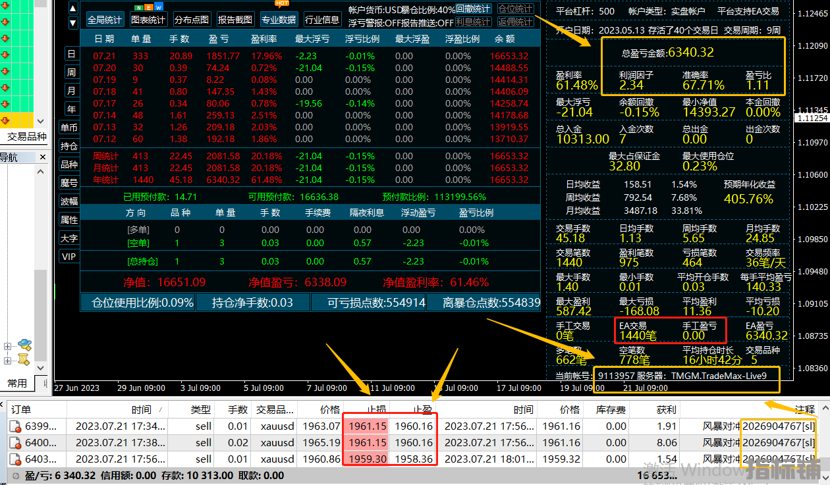Select the 大字 side tab

coord(69,238)
